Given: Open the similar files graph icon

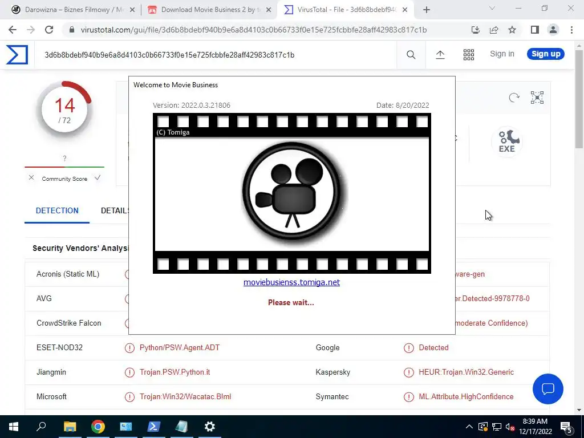Looking at the screenshot, I should [537, 98].
